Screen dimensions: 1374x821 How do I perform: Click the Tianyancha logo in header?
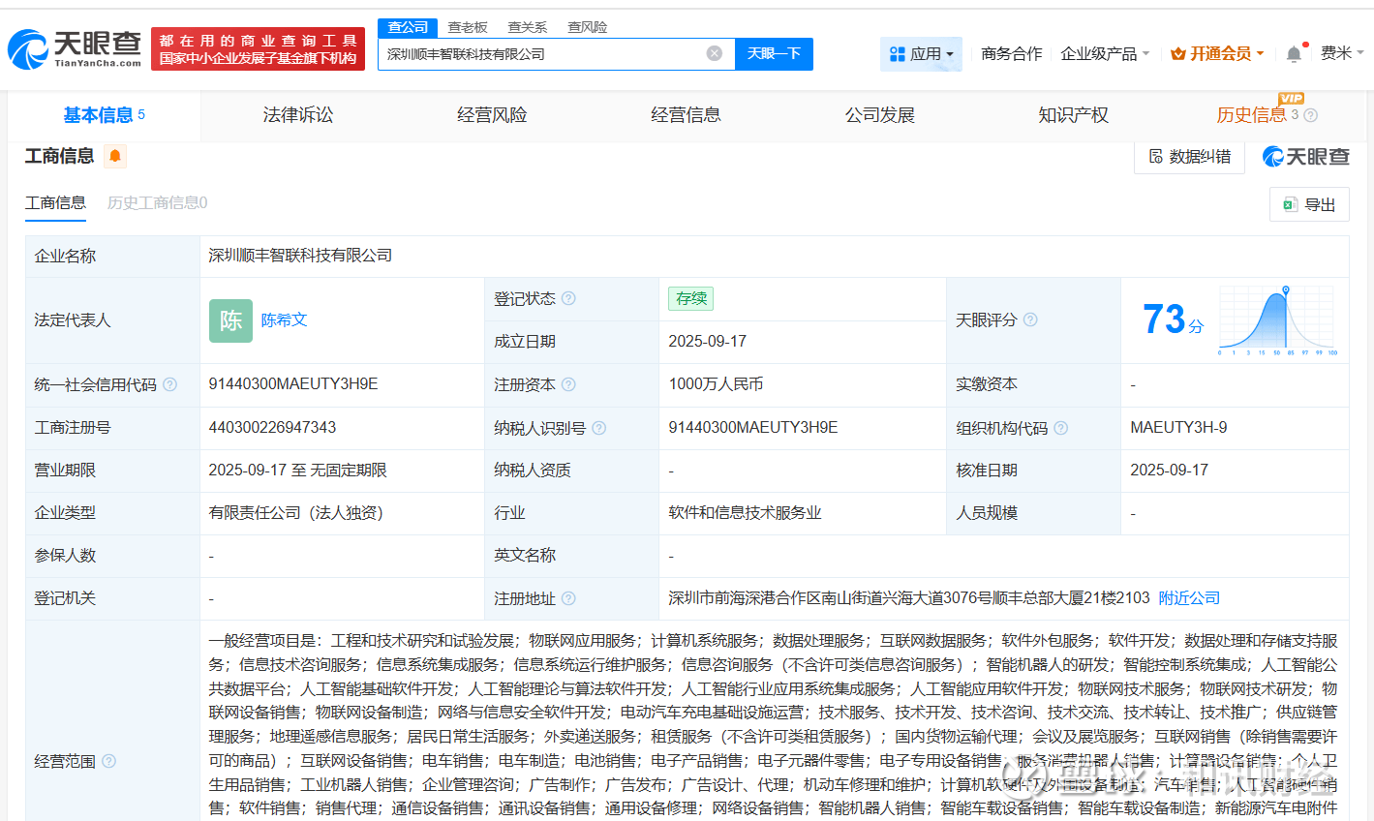(x=76, y=48)
